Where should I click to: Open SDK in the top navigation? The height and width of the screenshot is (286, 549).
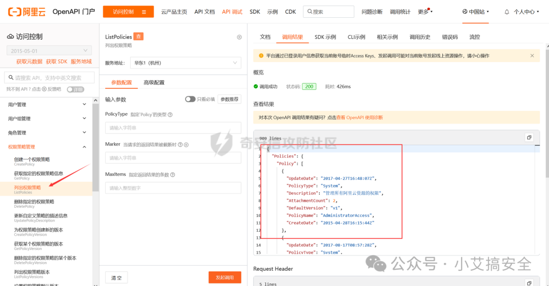(255, 12)
